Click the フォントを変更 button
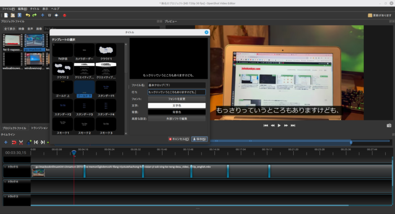Screen dimensions: 395x214 click(177, 99)
